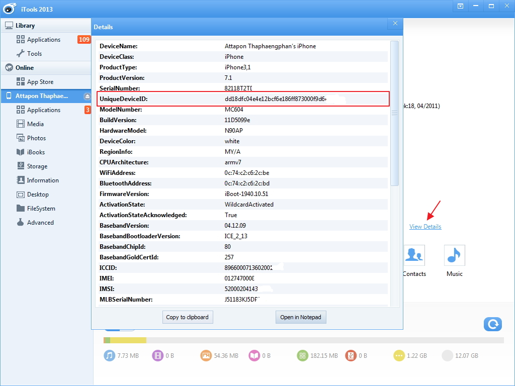Screen dimensions: 515x386
Task: Click the orange 109 applications badge
Action: pos(84,39)
